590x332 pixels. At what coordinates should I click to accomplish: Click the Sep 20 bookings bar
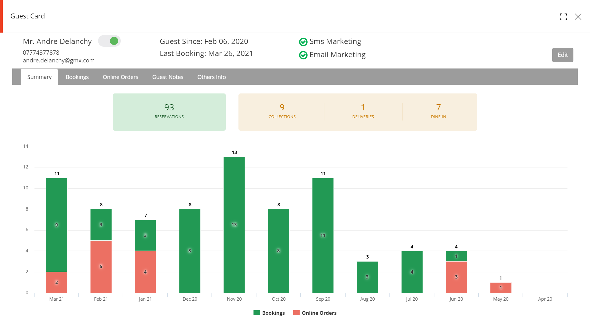tap(323, 235)
